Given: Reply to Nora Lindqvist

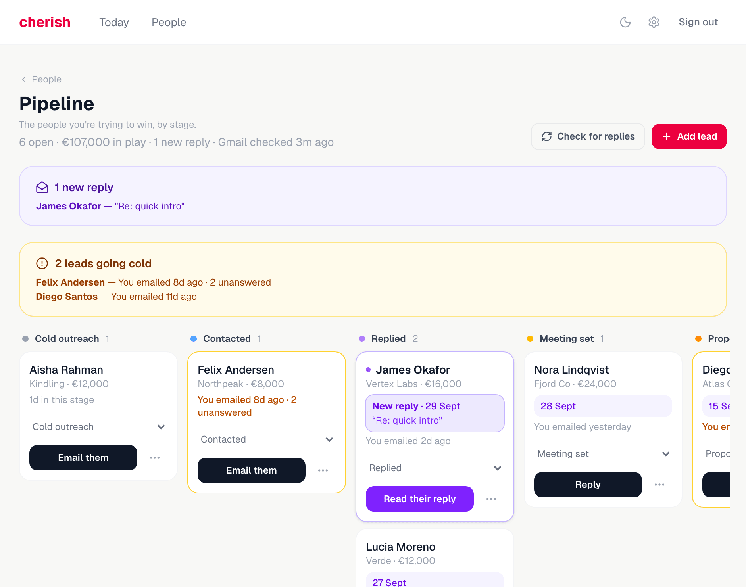Looking at the screenshot, I should click(588, 485).
